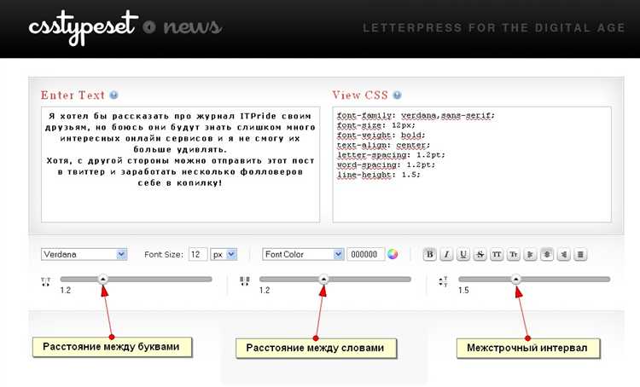Image resolution: width=640 pixels, height=387 pixels.
Task: Toggle italic text style
Action: tap(446, 254)
